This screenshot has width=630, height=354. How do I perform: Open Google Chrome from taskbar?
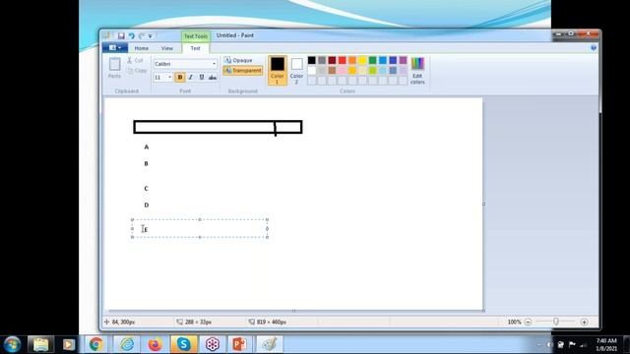pyautogui.click(x=95, y=344)
